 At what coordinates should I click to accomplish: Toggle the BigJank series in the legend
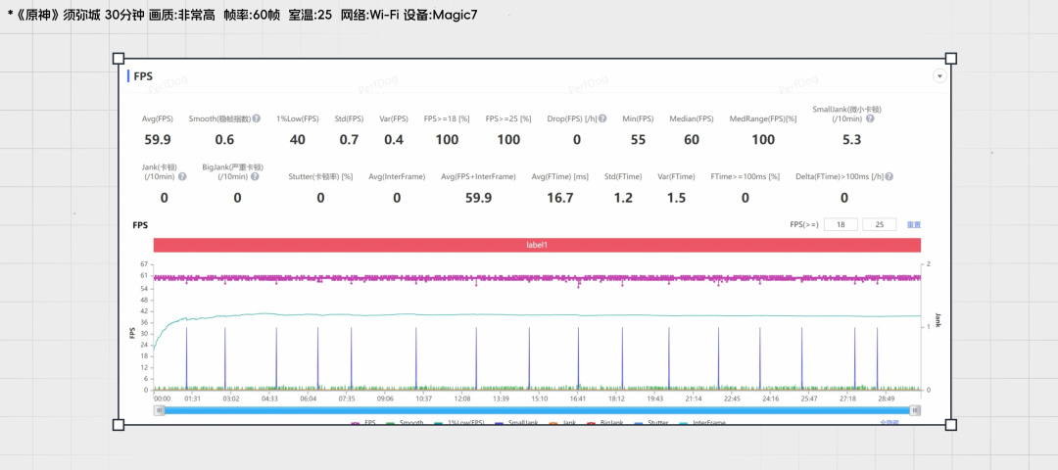tap(607, 422)
